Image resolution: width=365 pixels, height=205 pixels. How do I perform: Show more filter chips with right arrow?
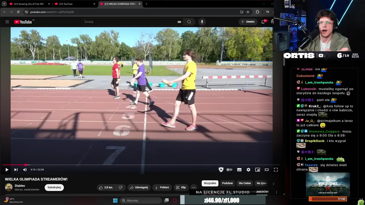click(x=273, y=184)
